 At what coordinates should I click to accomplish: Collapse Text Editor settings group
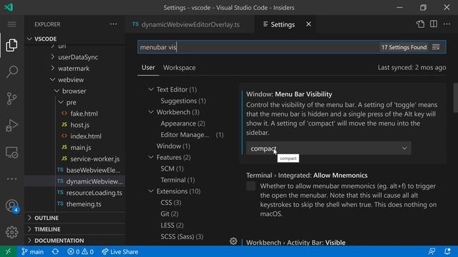click(x=151, y=89)
